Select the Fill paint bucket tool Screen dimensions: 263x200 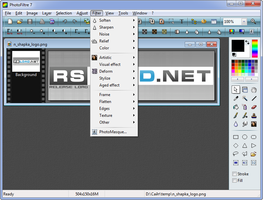click(x=236, y=107)
